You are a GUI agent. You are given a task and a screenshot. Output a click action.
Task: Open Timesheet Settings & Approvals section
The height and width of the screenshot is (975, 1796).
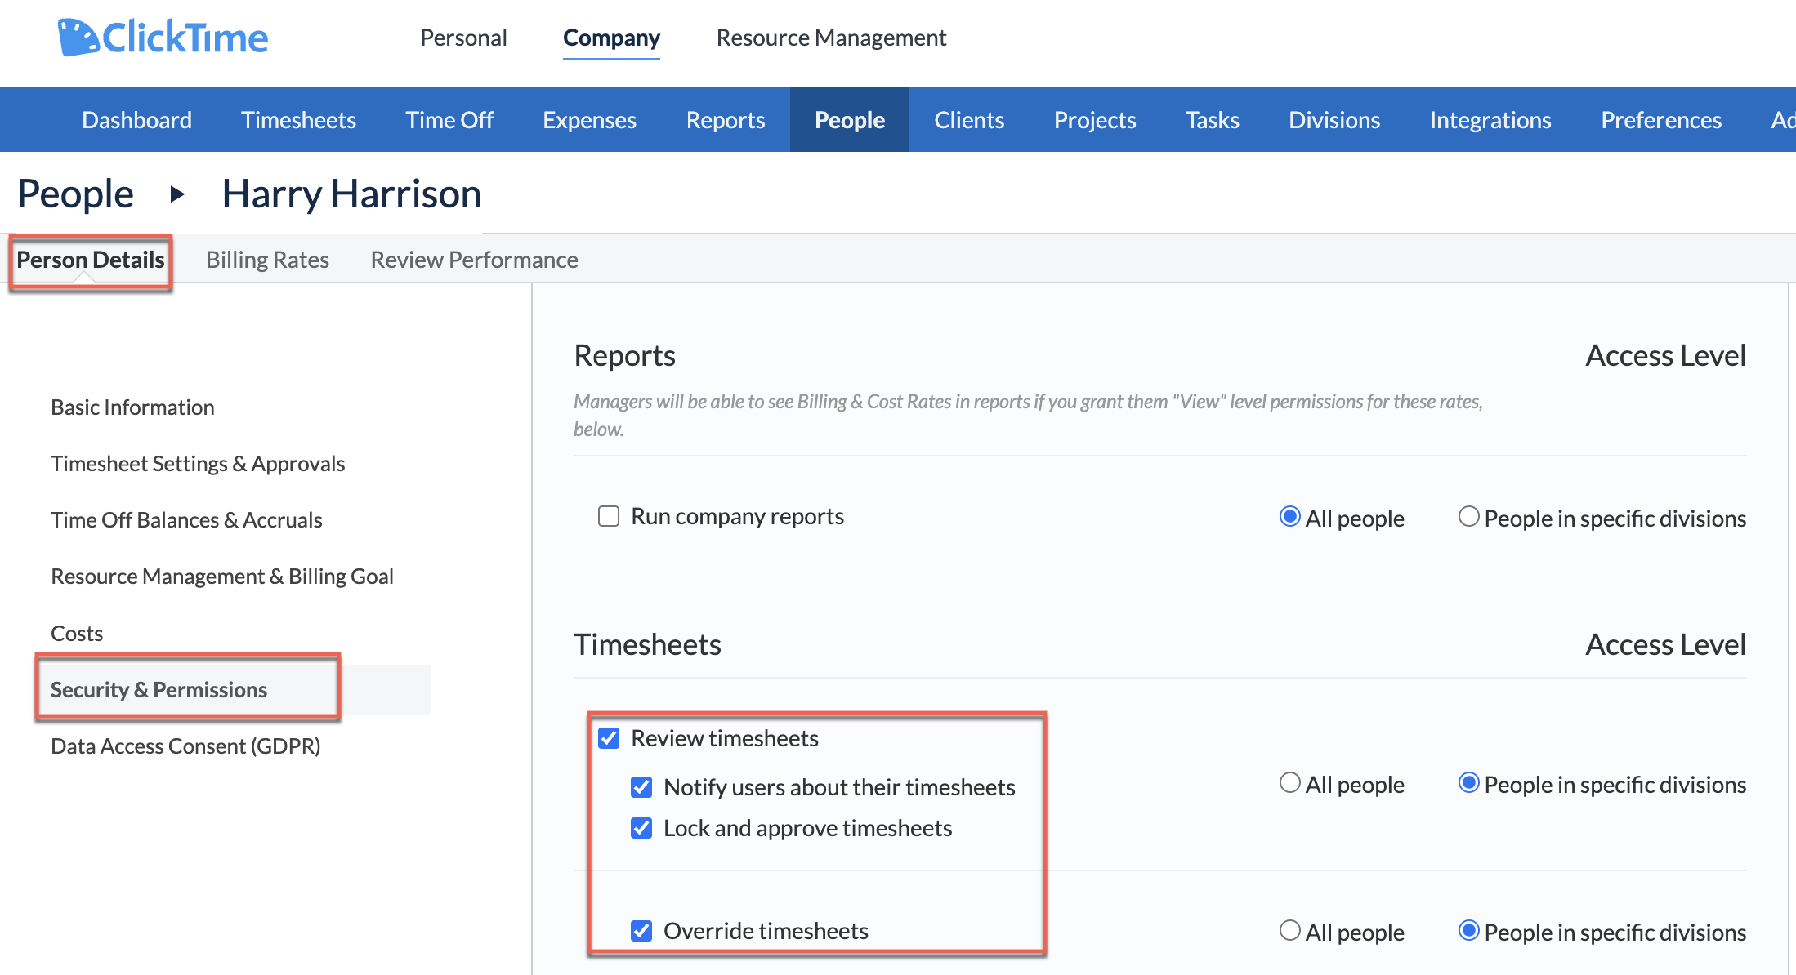point(198,463)
